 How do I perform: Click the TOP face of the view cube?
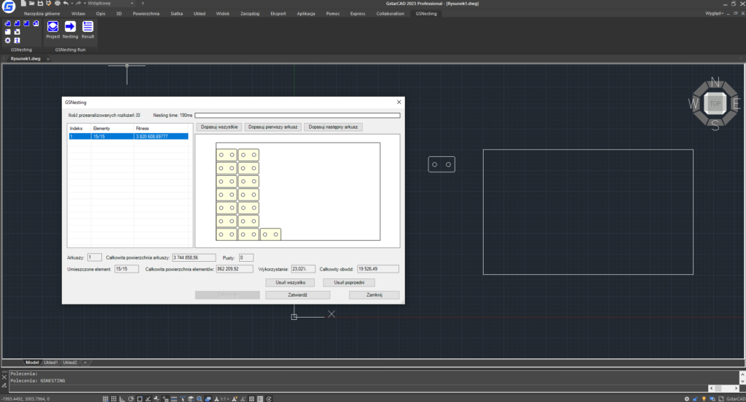pyautogui.click(x=715, y=104)
